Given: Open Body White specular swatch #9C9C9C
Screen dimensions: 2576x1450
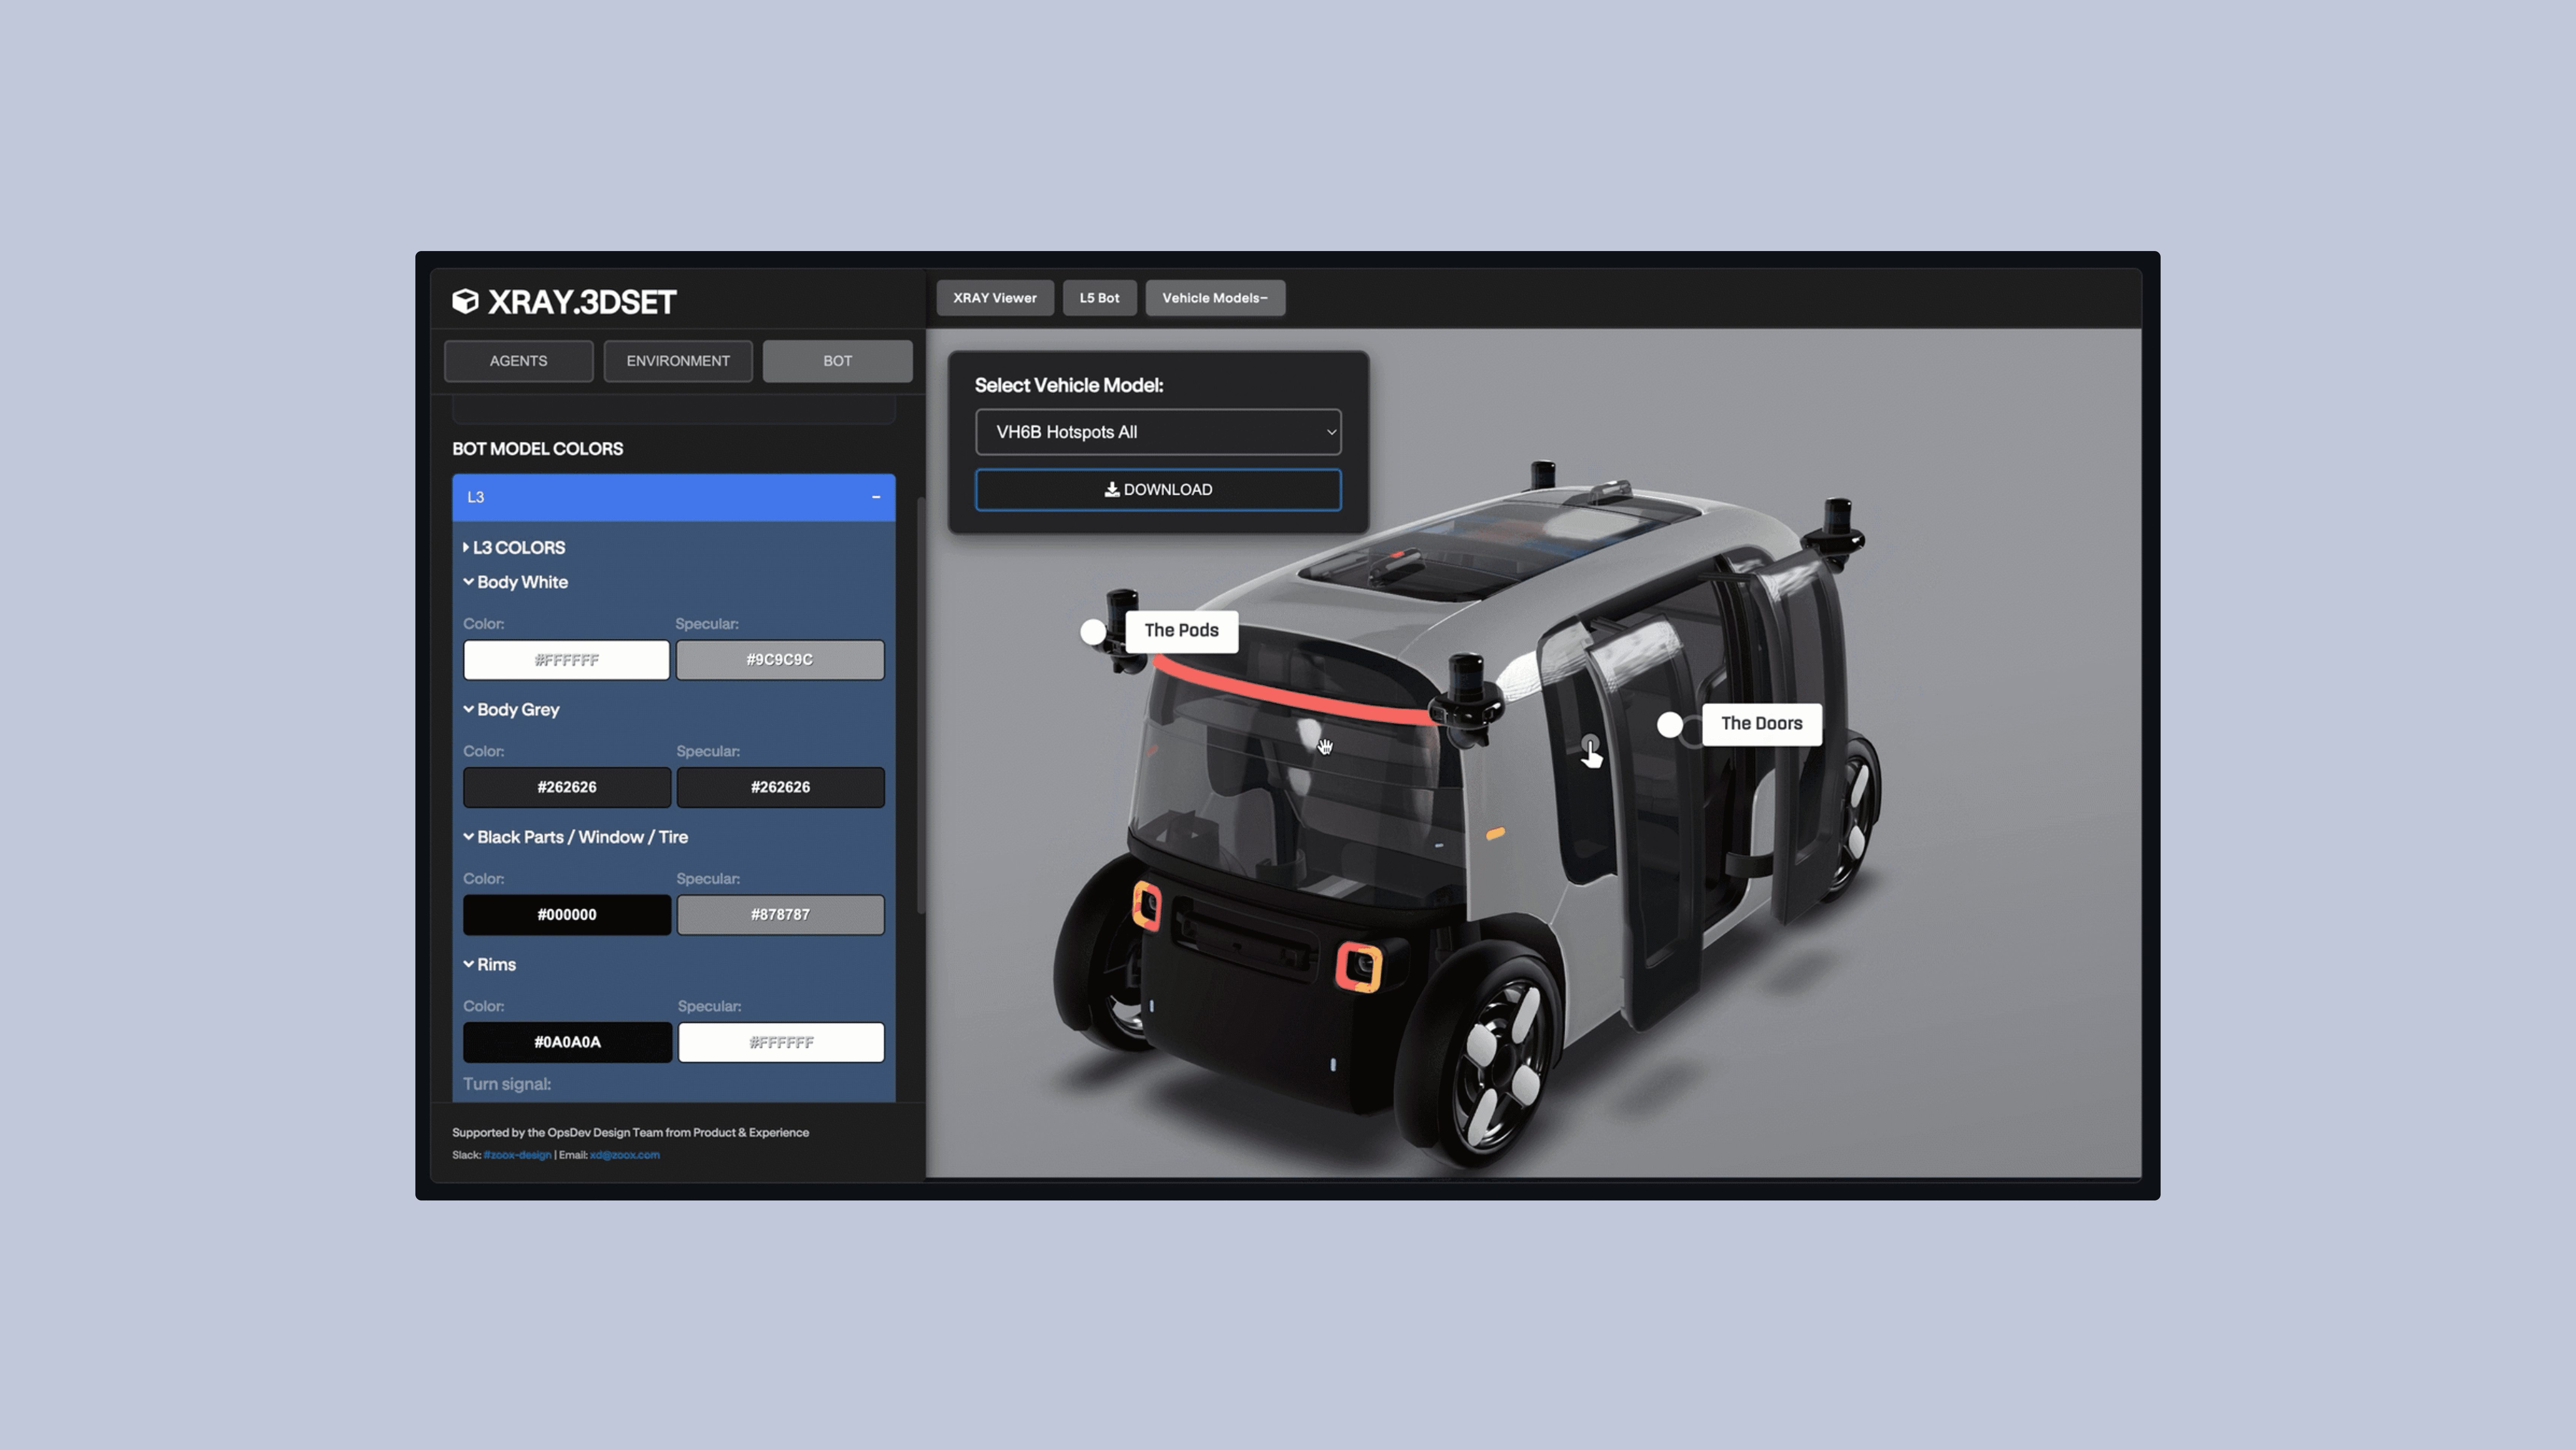Looking at the screenshot, I should click(780, 660).
